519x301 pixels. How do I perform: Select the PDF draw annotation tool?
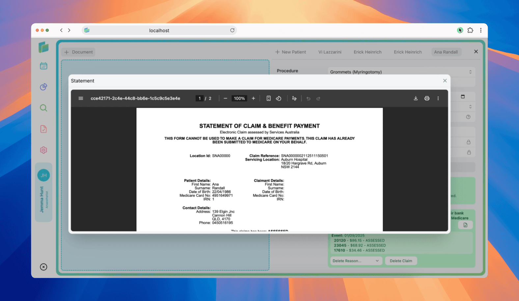294,98
